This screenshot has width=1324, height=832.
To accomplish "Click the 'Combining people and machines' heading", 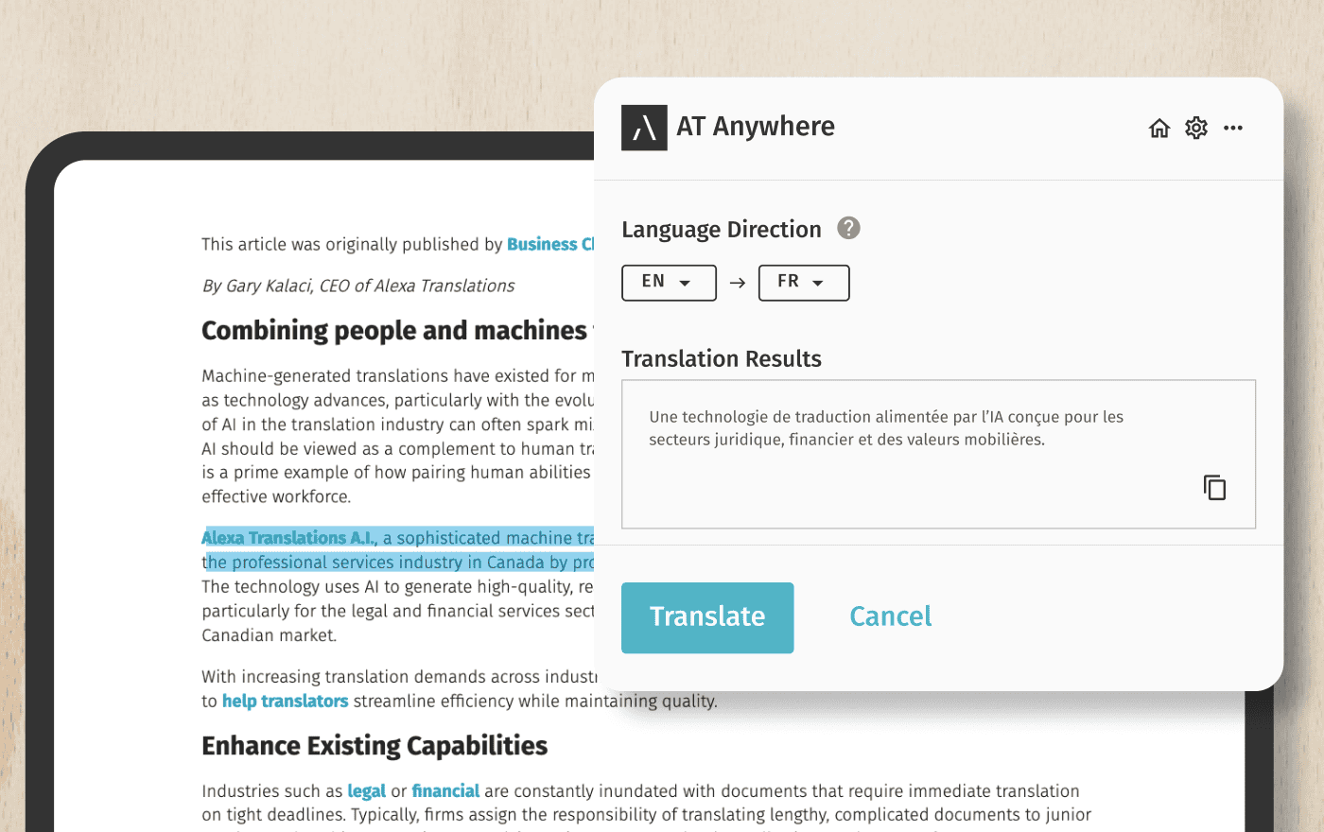I will point(393,331).
